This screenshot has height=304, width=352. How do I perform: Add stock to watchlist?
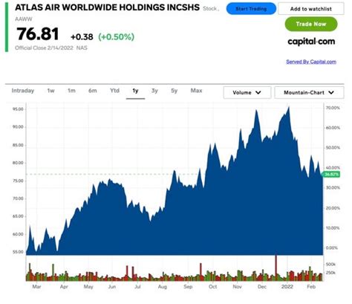pyautogui.click(x=311, y=9)
